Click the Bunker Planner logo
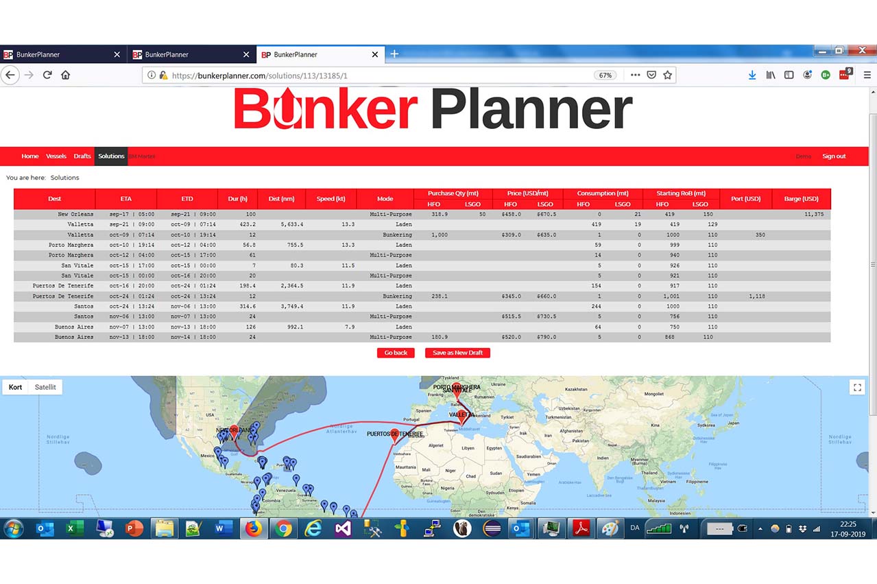The width and height of the screenshot is (877, 584). 433,110
